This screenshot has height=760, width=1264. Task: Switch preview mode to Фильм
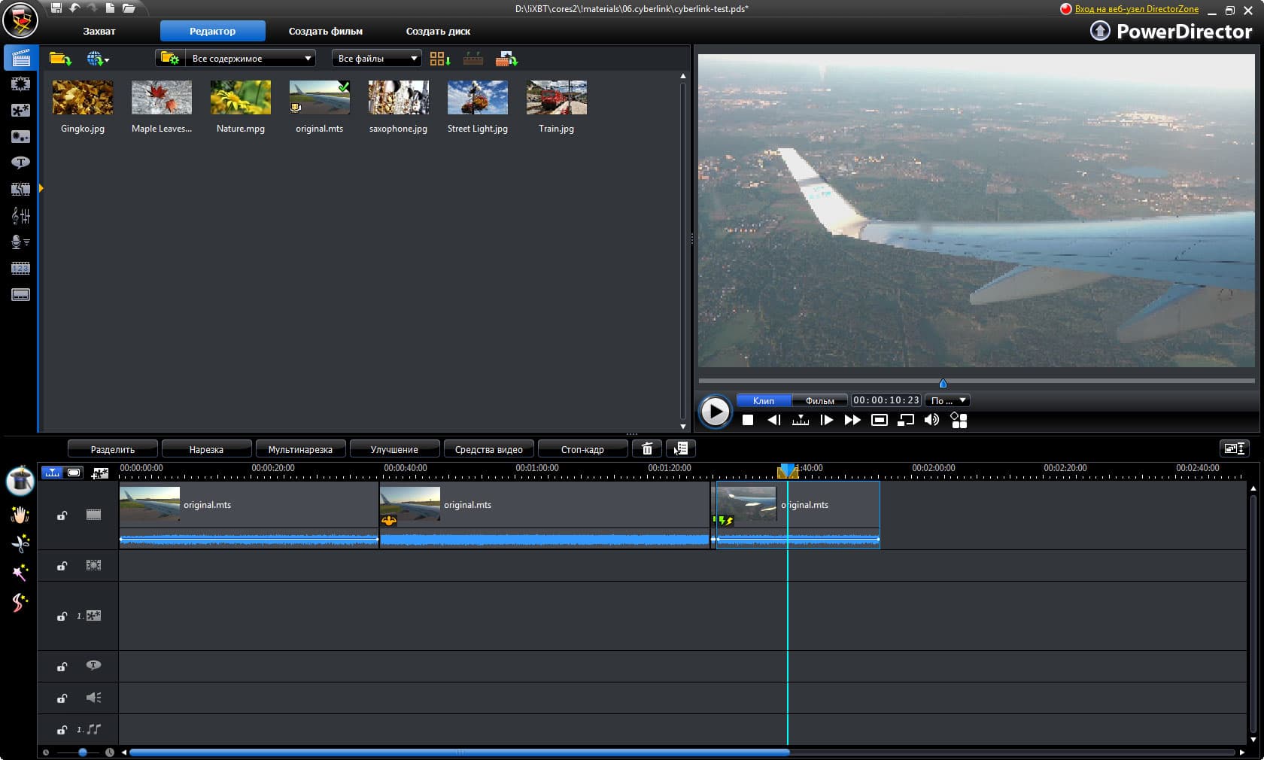819,401
